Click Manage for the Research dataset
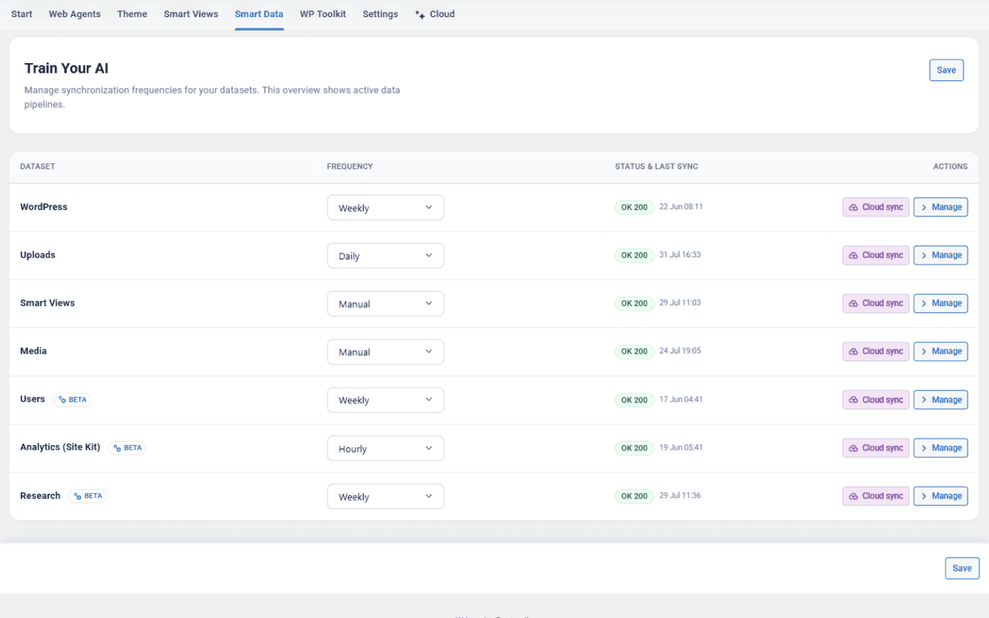Screen dimensions: 989x618 pyautogui.click(x=941, y=496)
